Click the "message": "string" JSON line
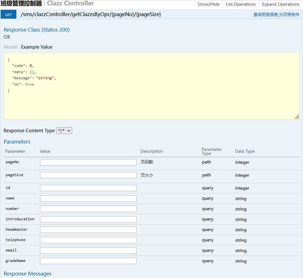 tap(34, 78)
